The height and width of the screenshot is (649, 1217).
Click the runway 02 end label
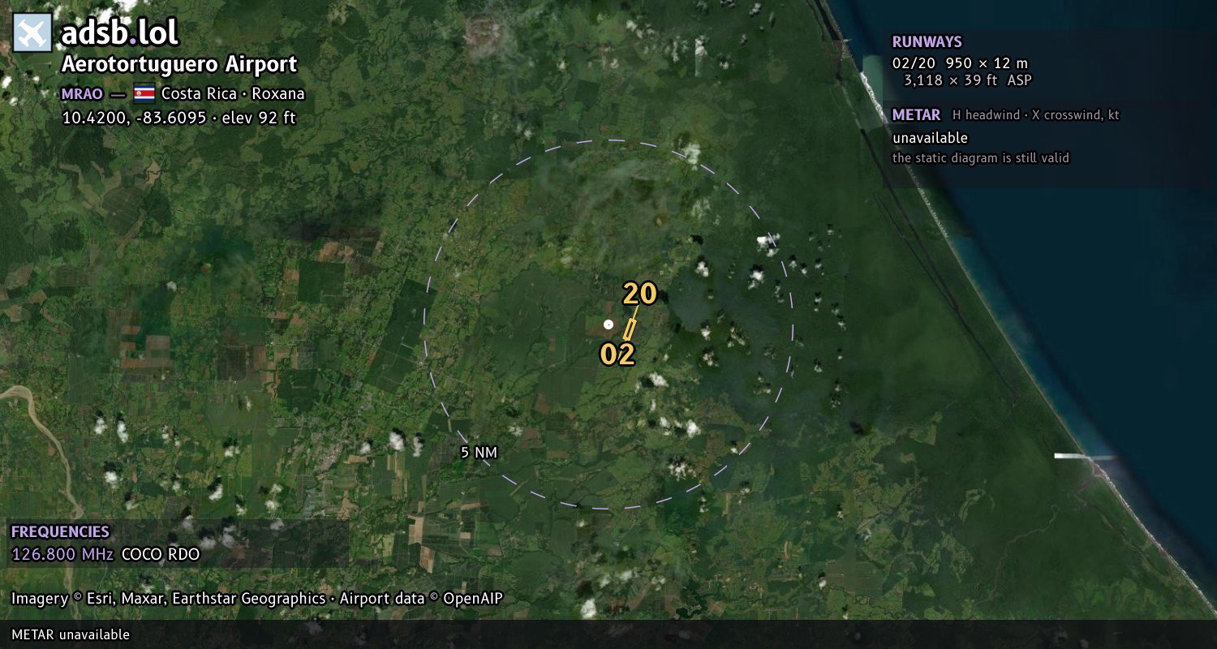(x=617, y=355)
